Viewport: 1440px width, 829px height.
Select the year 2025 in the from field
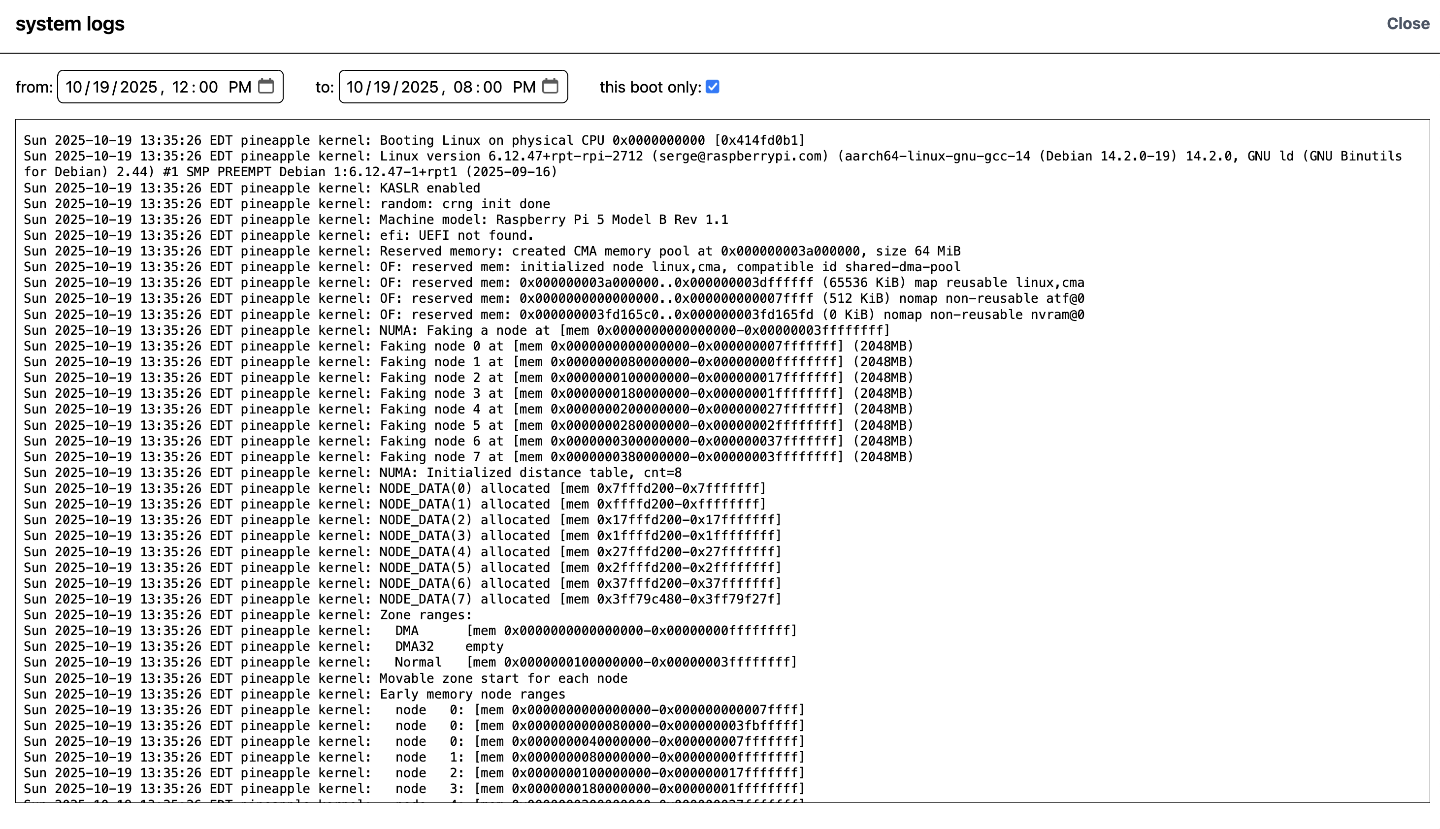click(138, 87)
